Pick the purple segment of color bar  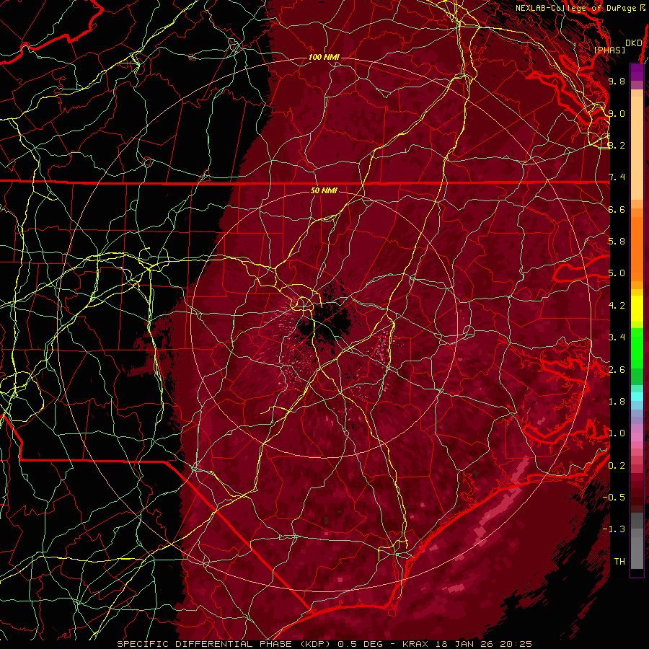[x=637, y=72]
